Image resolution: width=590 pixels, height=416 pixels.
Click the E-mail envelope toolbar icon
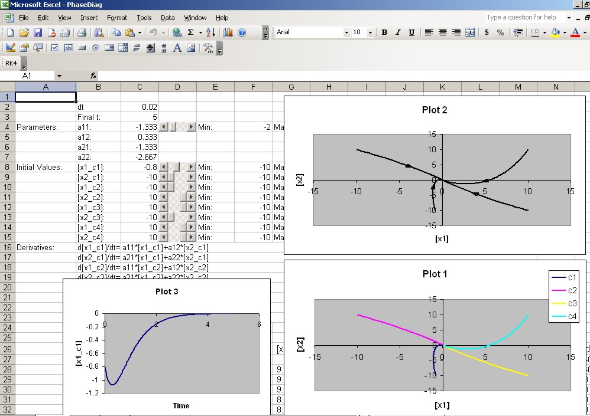(x=65, y=32)
